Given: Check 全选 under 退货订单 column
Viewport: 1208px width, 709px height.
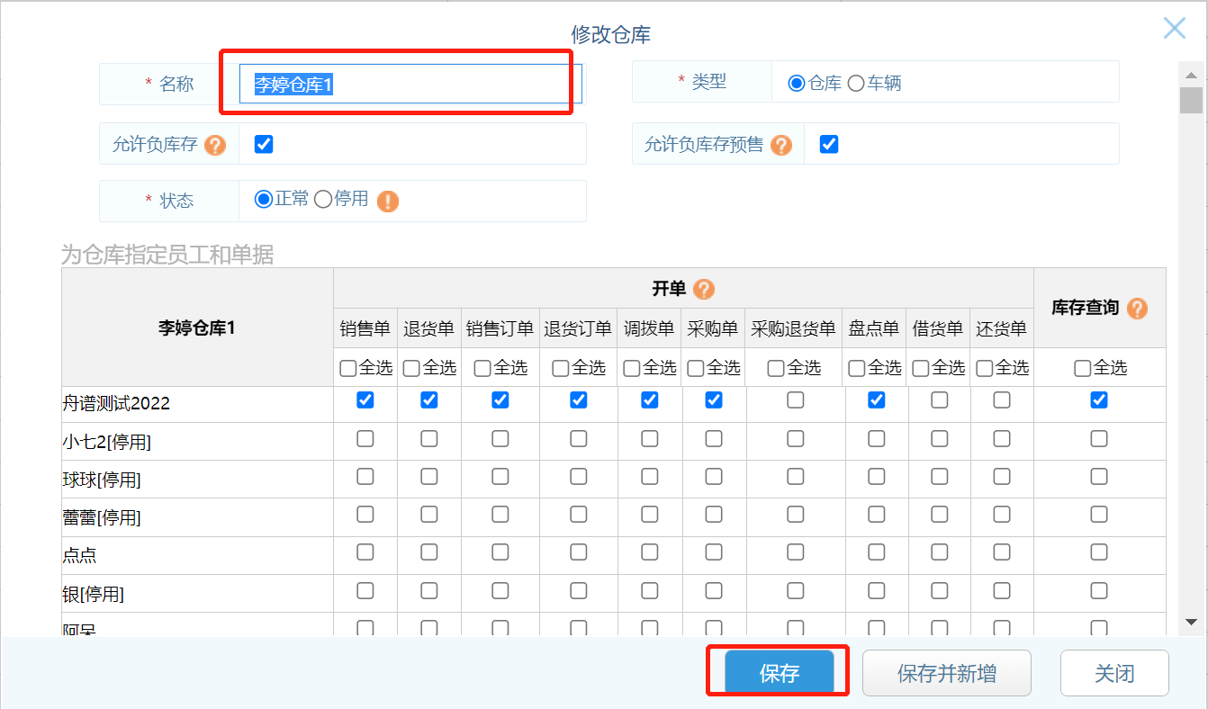Looking at the screenshot, I should point(561,368).
